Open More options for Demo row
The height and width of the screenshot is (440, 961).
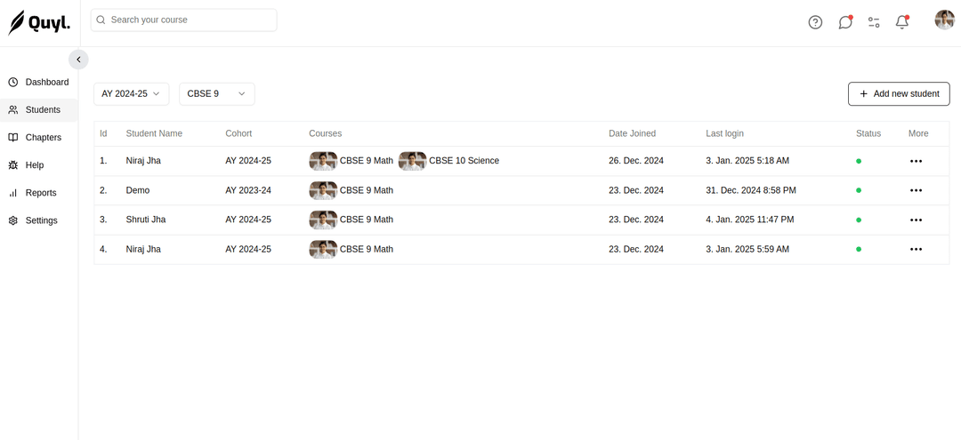point(916,190)
